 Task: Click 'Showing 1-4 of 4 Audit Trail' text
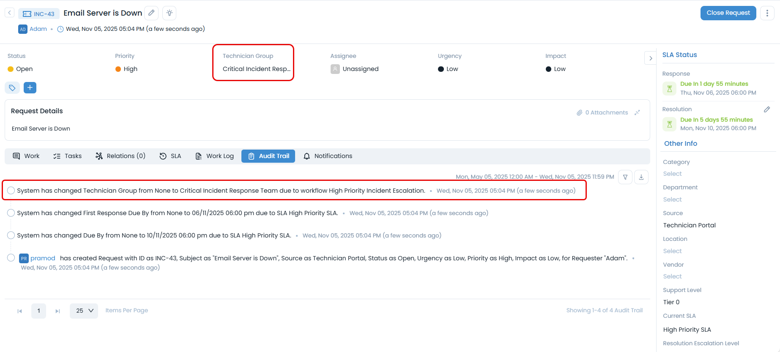click(x=605, y=310)
